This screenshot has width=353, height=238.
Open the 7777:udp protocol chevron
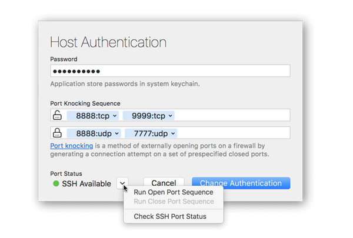pos(174,133)
